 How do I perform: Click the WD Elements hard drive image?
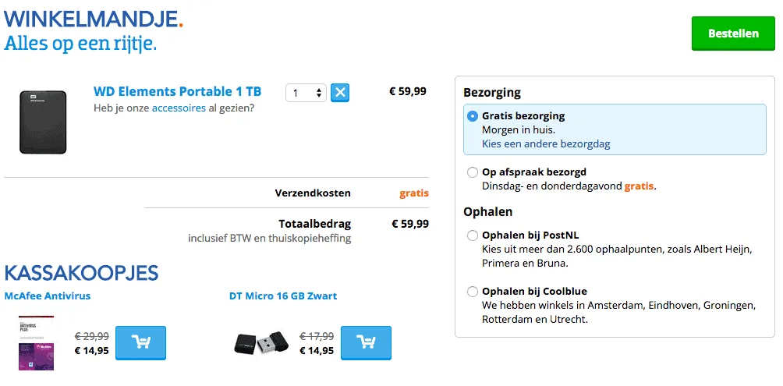pyautogui.click(x=44, y=122)
